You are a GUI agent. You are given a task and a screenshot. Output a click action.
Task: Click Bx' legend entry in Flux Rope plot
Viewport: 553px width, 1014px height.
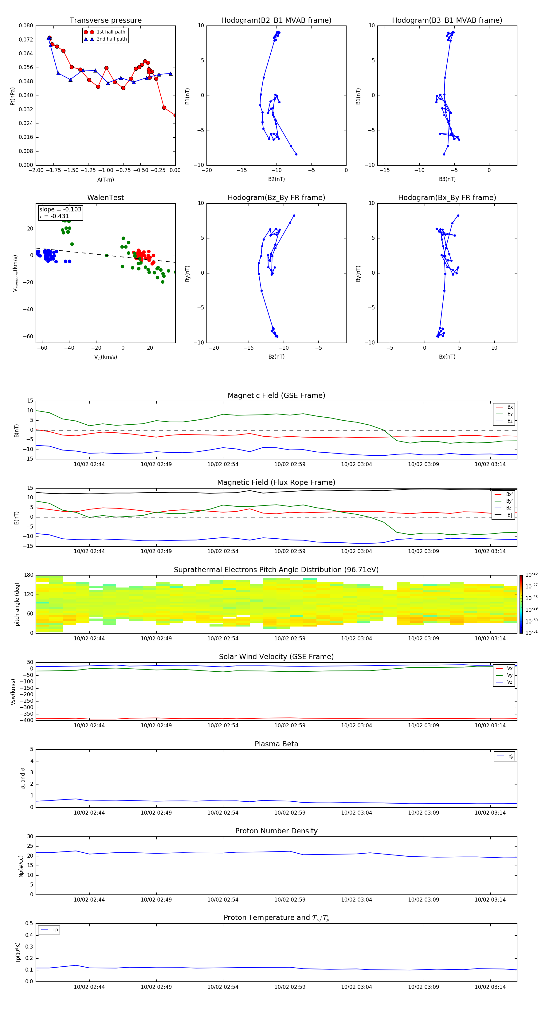[504, 494]
